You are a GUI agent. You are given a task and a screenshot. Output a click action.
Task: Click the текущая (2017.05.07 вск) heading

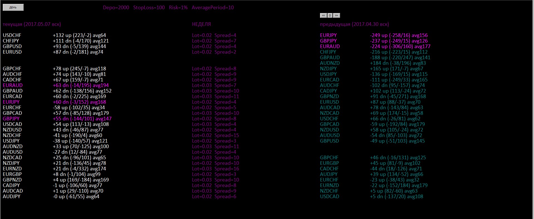(x=32, y=24)
